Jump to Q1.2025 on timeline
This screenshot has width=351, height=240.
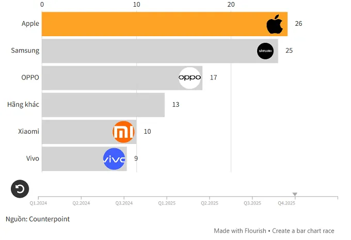pyautogui.click(x=167, y=203)
